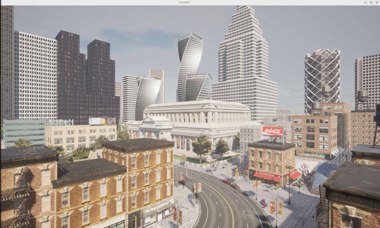Click the minimize window button
The width and height of the screenshot is (380, 228).
coord(365,2)
